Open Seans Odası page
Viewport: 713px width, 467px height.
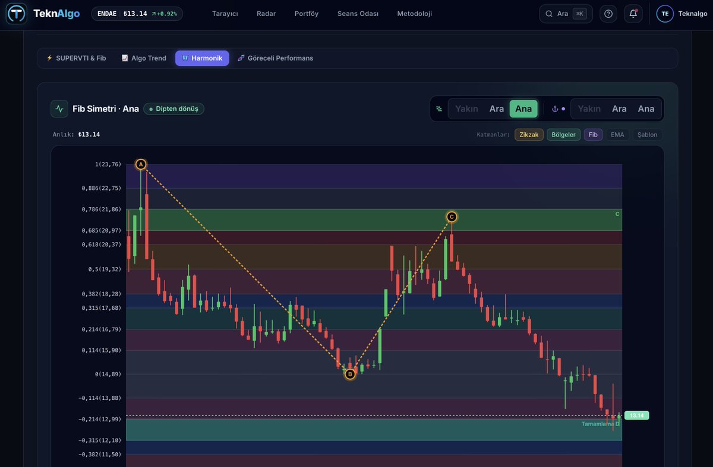click(x=358, y=14)
